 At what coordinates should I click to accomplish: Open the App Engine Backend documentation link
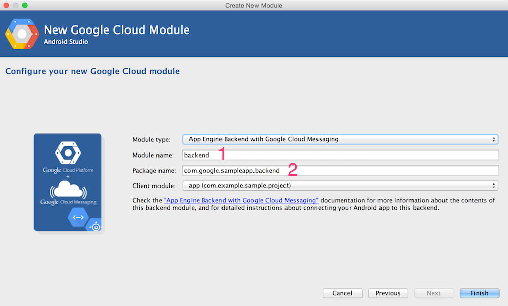pos(241,200)
